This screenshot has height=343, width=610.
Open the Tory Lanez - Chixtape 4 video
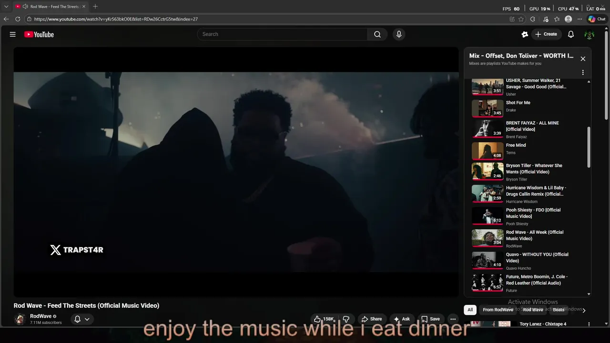click(x=543, y=324)
